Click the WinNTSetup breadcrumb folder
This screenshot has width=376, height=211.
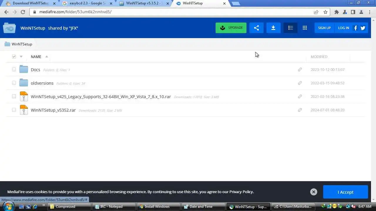tap(18, 44)
